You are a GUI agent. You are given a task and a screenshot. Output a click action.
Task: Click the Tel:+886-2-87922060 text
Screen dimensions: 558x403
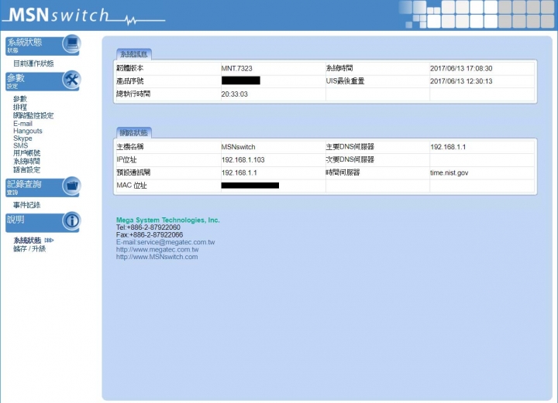coord(148,227)
